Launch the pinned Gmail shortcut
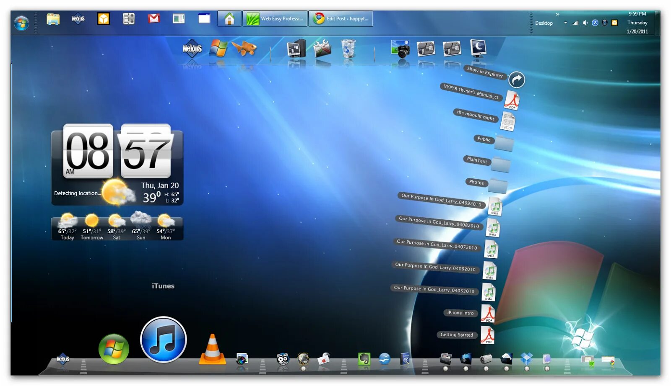The image size is (671, 386). click(154, 18)
